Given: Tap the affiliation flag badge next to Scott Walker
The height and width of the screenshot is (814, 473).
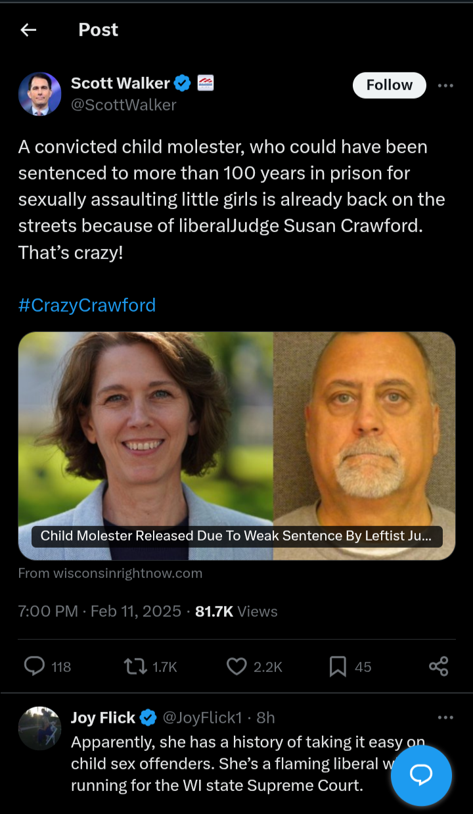Looking at the screenshot, I should [205, 83].
